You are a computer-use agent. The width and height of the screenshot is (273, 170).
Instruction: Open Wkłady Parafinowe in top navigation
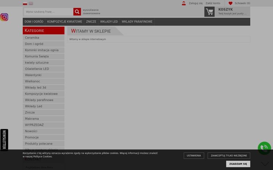tap(137, 22)
